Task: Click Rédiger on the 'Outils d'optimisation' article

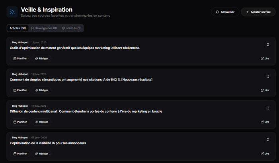Action: tap(42, 59)
